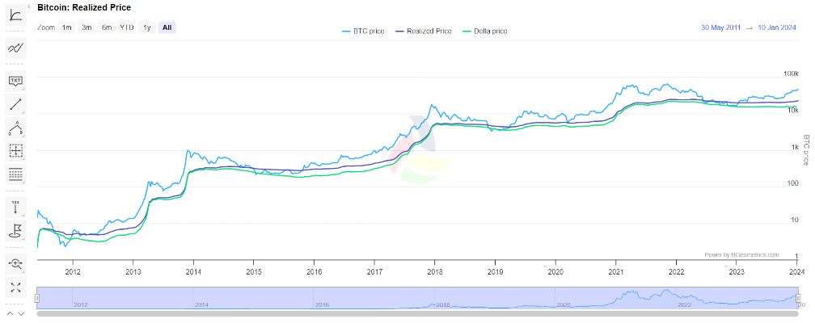Click the 2018 label in the navigator
This screenshot has width=815, height=323.
coord(443,305)
